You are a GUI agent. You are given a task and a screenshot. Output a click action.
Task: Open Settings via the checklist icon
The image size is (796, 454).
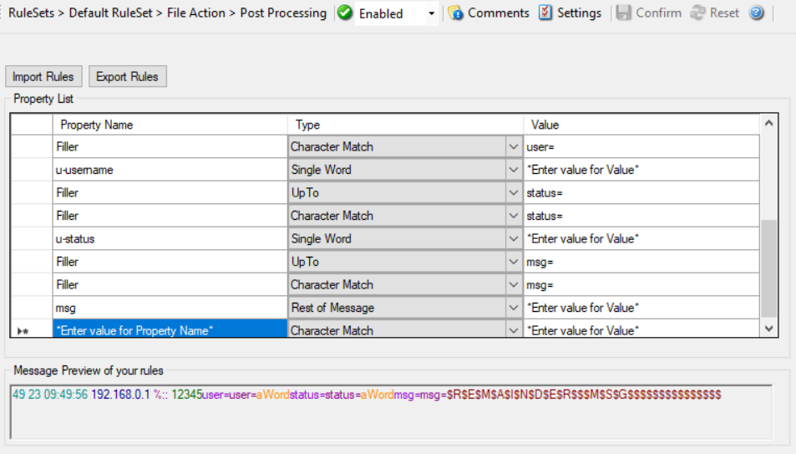pos(545,13)
